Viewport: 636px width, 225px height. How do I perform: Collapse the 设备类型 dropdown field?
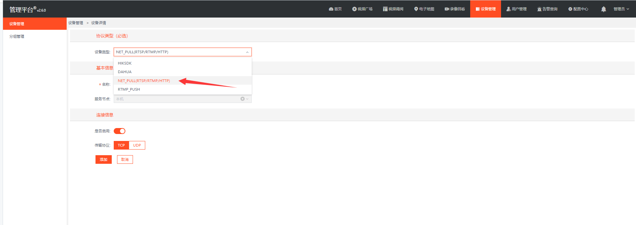click(183, 52)
